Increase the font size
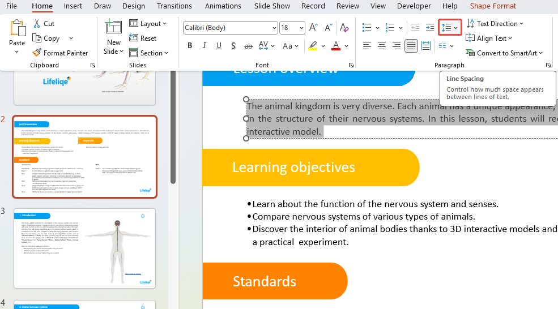This screenshot has height=309, width=558. point(314,28)
